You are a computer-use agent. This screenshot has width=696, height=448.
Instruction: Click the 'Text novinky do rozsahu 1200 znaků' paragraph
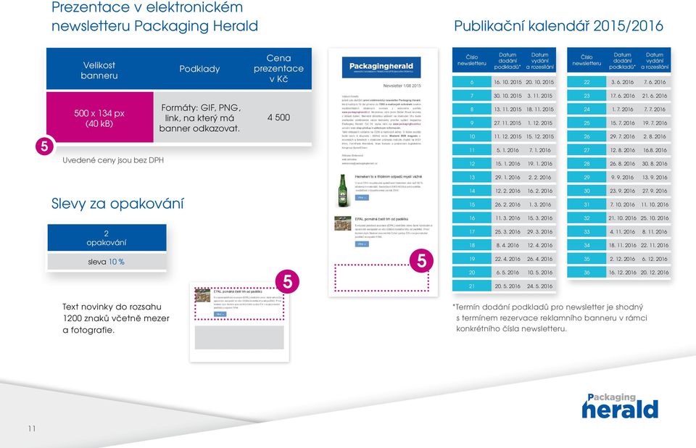116,318
